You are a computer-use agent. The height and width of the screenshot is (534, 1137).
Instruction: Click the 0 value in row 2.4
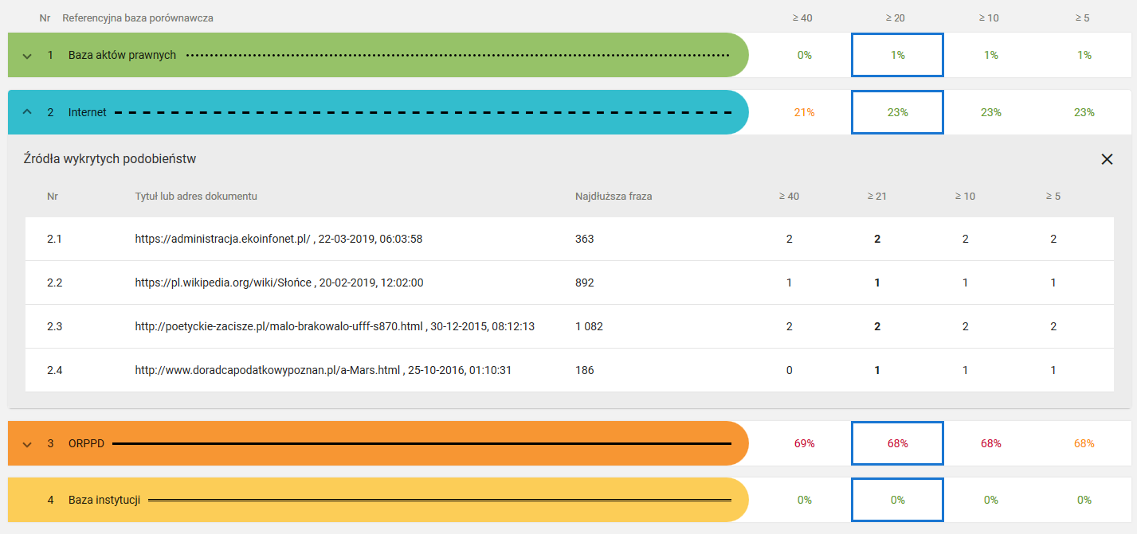[790, 370]
